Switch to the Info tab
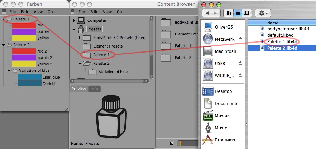The image size is (316, 149). [x=94, y=89]
